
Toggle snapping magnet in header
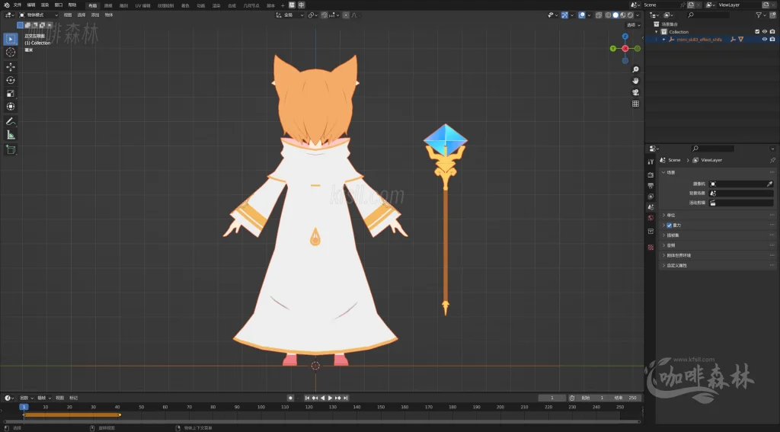click(x=324, y=15)
